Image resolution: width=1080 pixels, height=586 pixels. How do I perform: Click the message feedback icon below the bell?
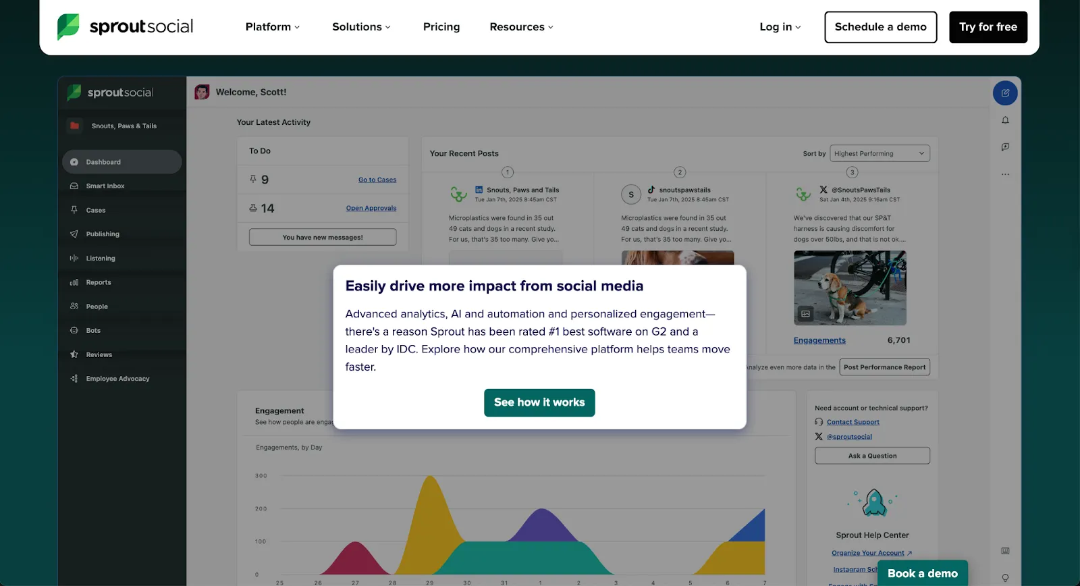[x=1005, y=147]
